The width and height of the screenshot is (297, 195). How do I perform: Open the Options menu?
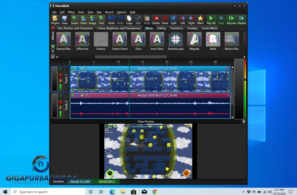point(121,12)
